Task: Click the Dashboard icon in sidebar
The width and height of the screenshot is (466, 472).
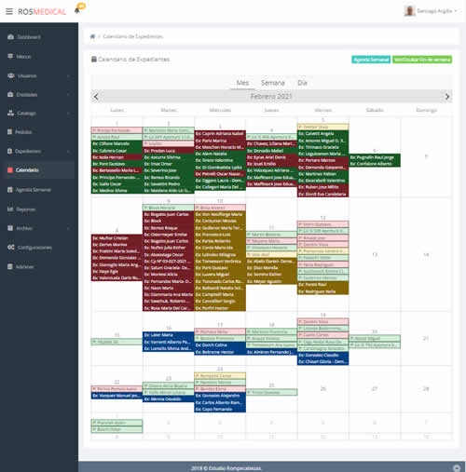Action: [10, 37]
